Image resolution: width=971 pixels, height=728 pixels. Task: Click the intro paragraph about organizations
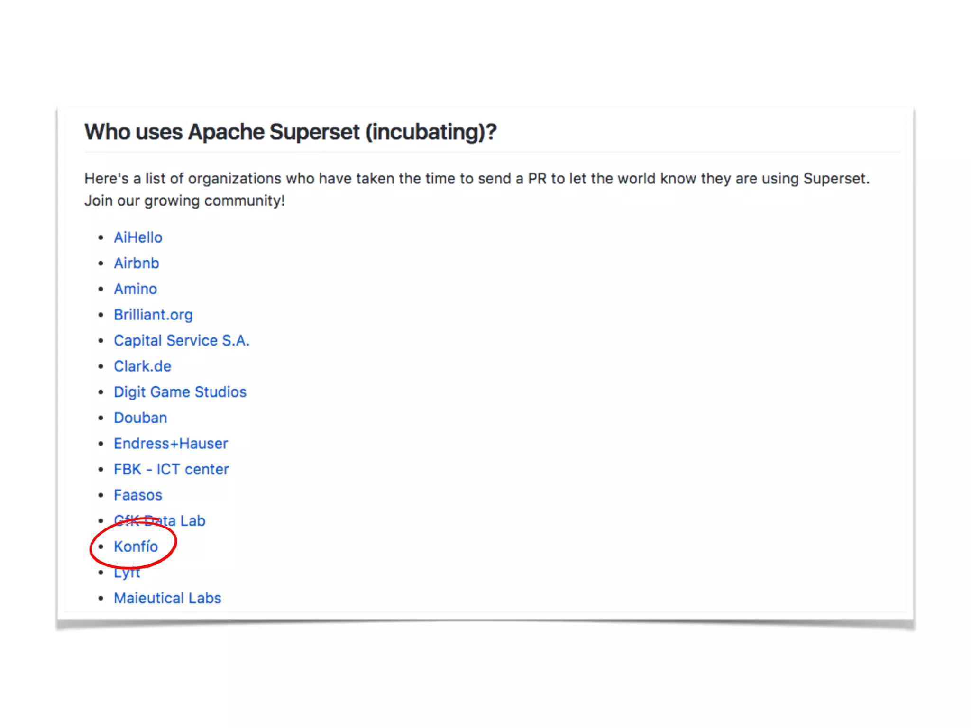coord(476,179)
